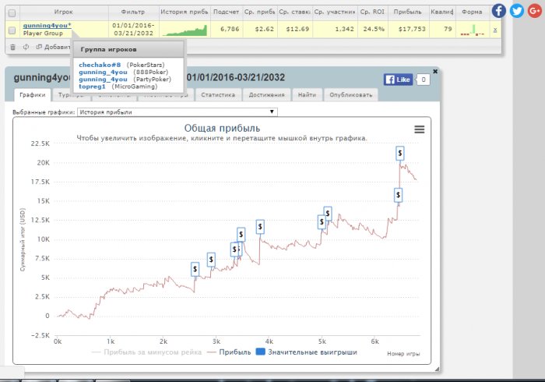
Task: Switch to the 'Статистика' tab
Action: click(x=218, y=95)
